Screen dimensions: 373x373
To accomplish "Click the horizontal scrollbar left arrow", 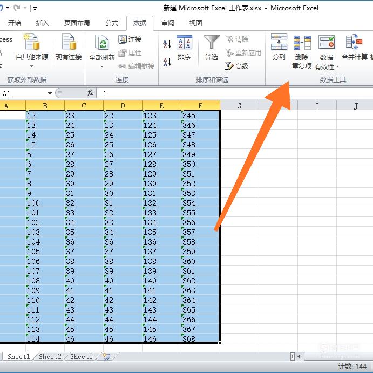I will coord(299,356).
